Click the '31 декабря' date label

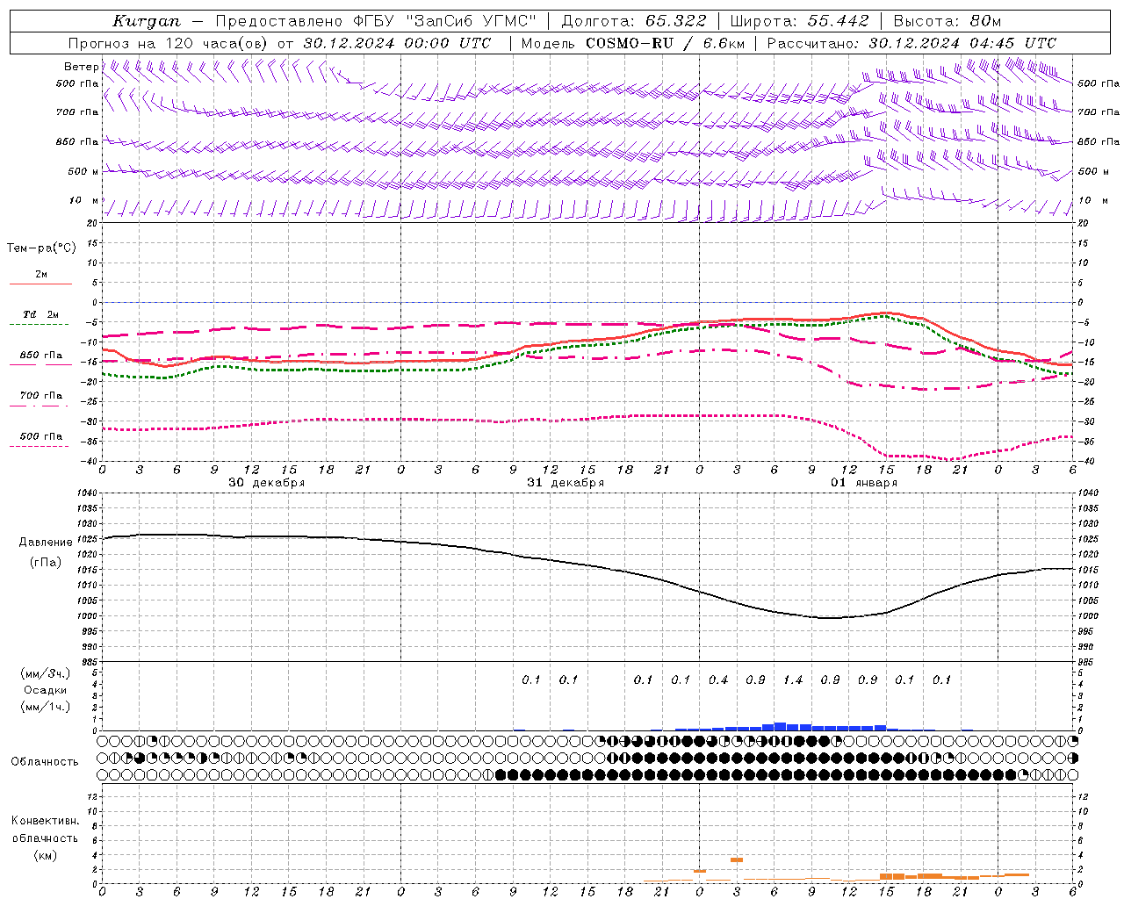pyautogui.click(x=566, y=483)
